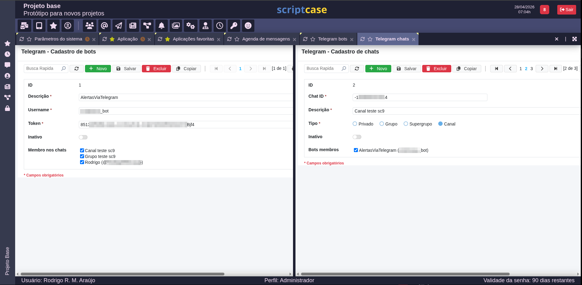The image size is (582, 285).
Task: Click the users group toolbar icon
Action: pyautogui.click(x=90, y=26)
